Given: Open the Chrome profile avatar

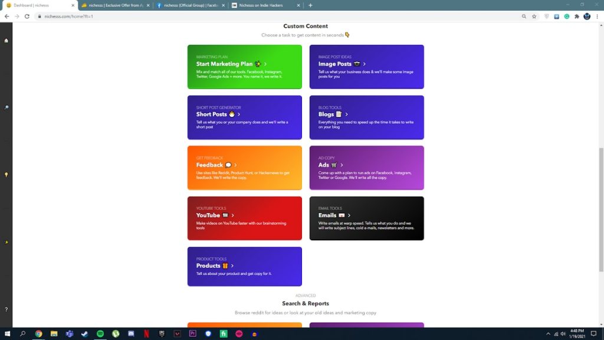Looking at the screenshot, I should 587,17.
